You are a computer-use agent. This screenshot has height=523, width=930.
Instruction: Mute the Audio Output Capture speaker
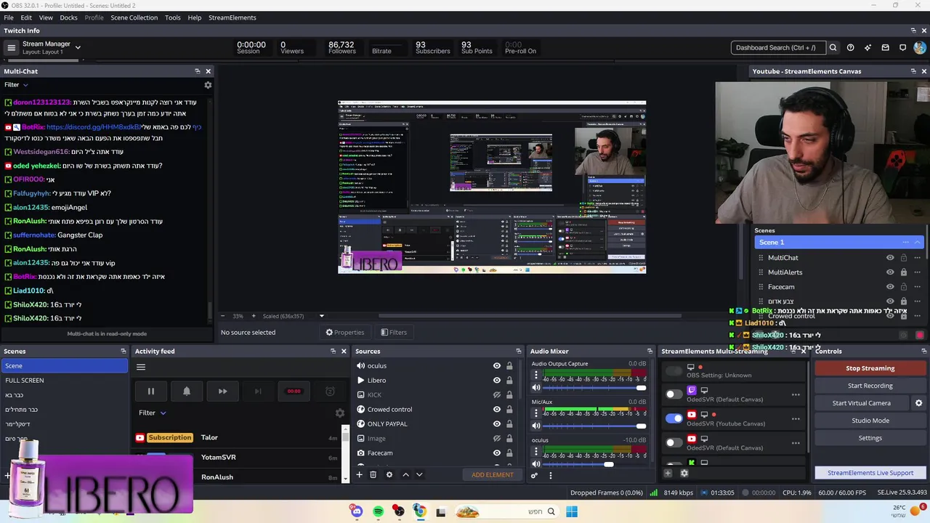point(536,388)
